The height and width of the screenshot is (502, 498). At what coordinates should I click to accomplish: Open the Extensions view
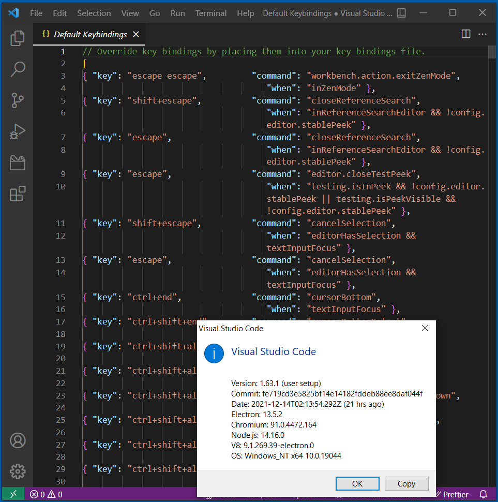[18, 193]
